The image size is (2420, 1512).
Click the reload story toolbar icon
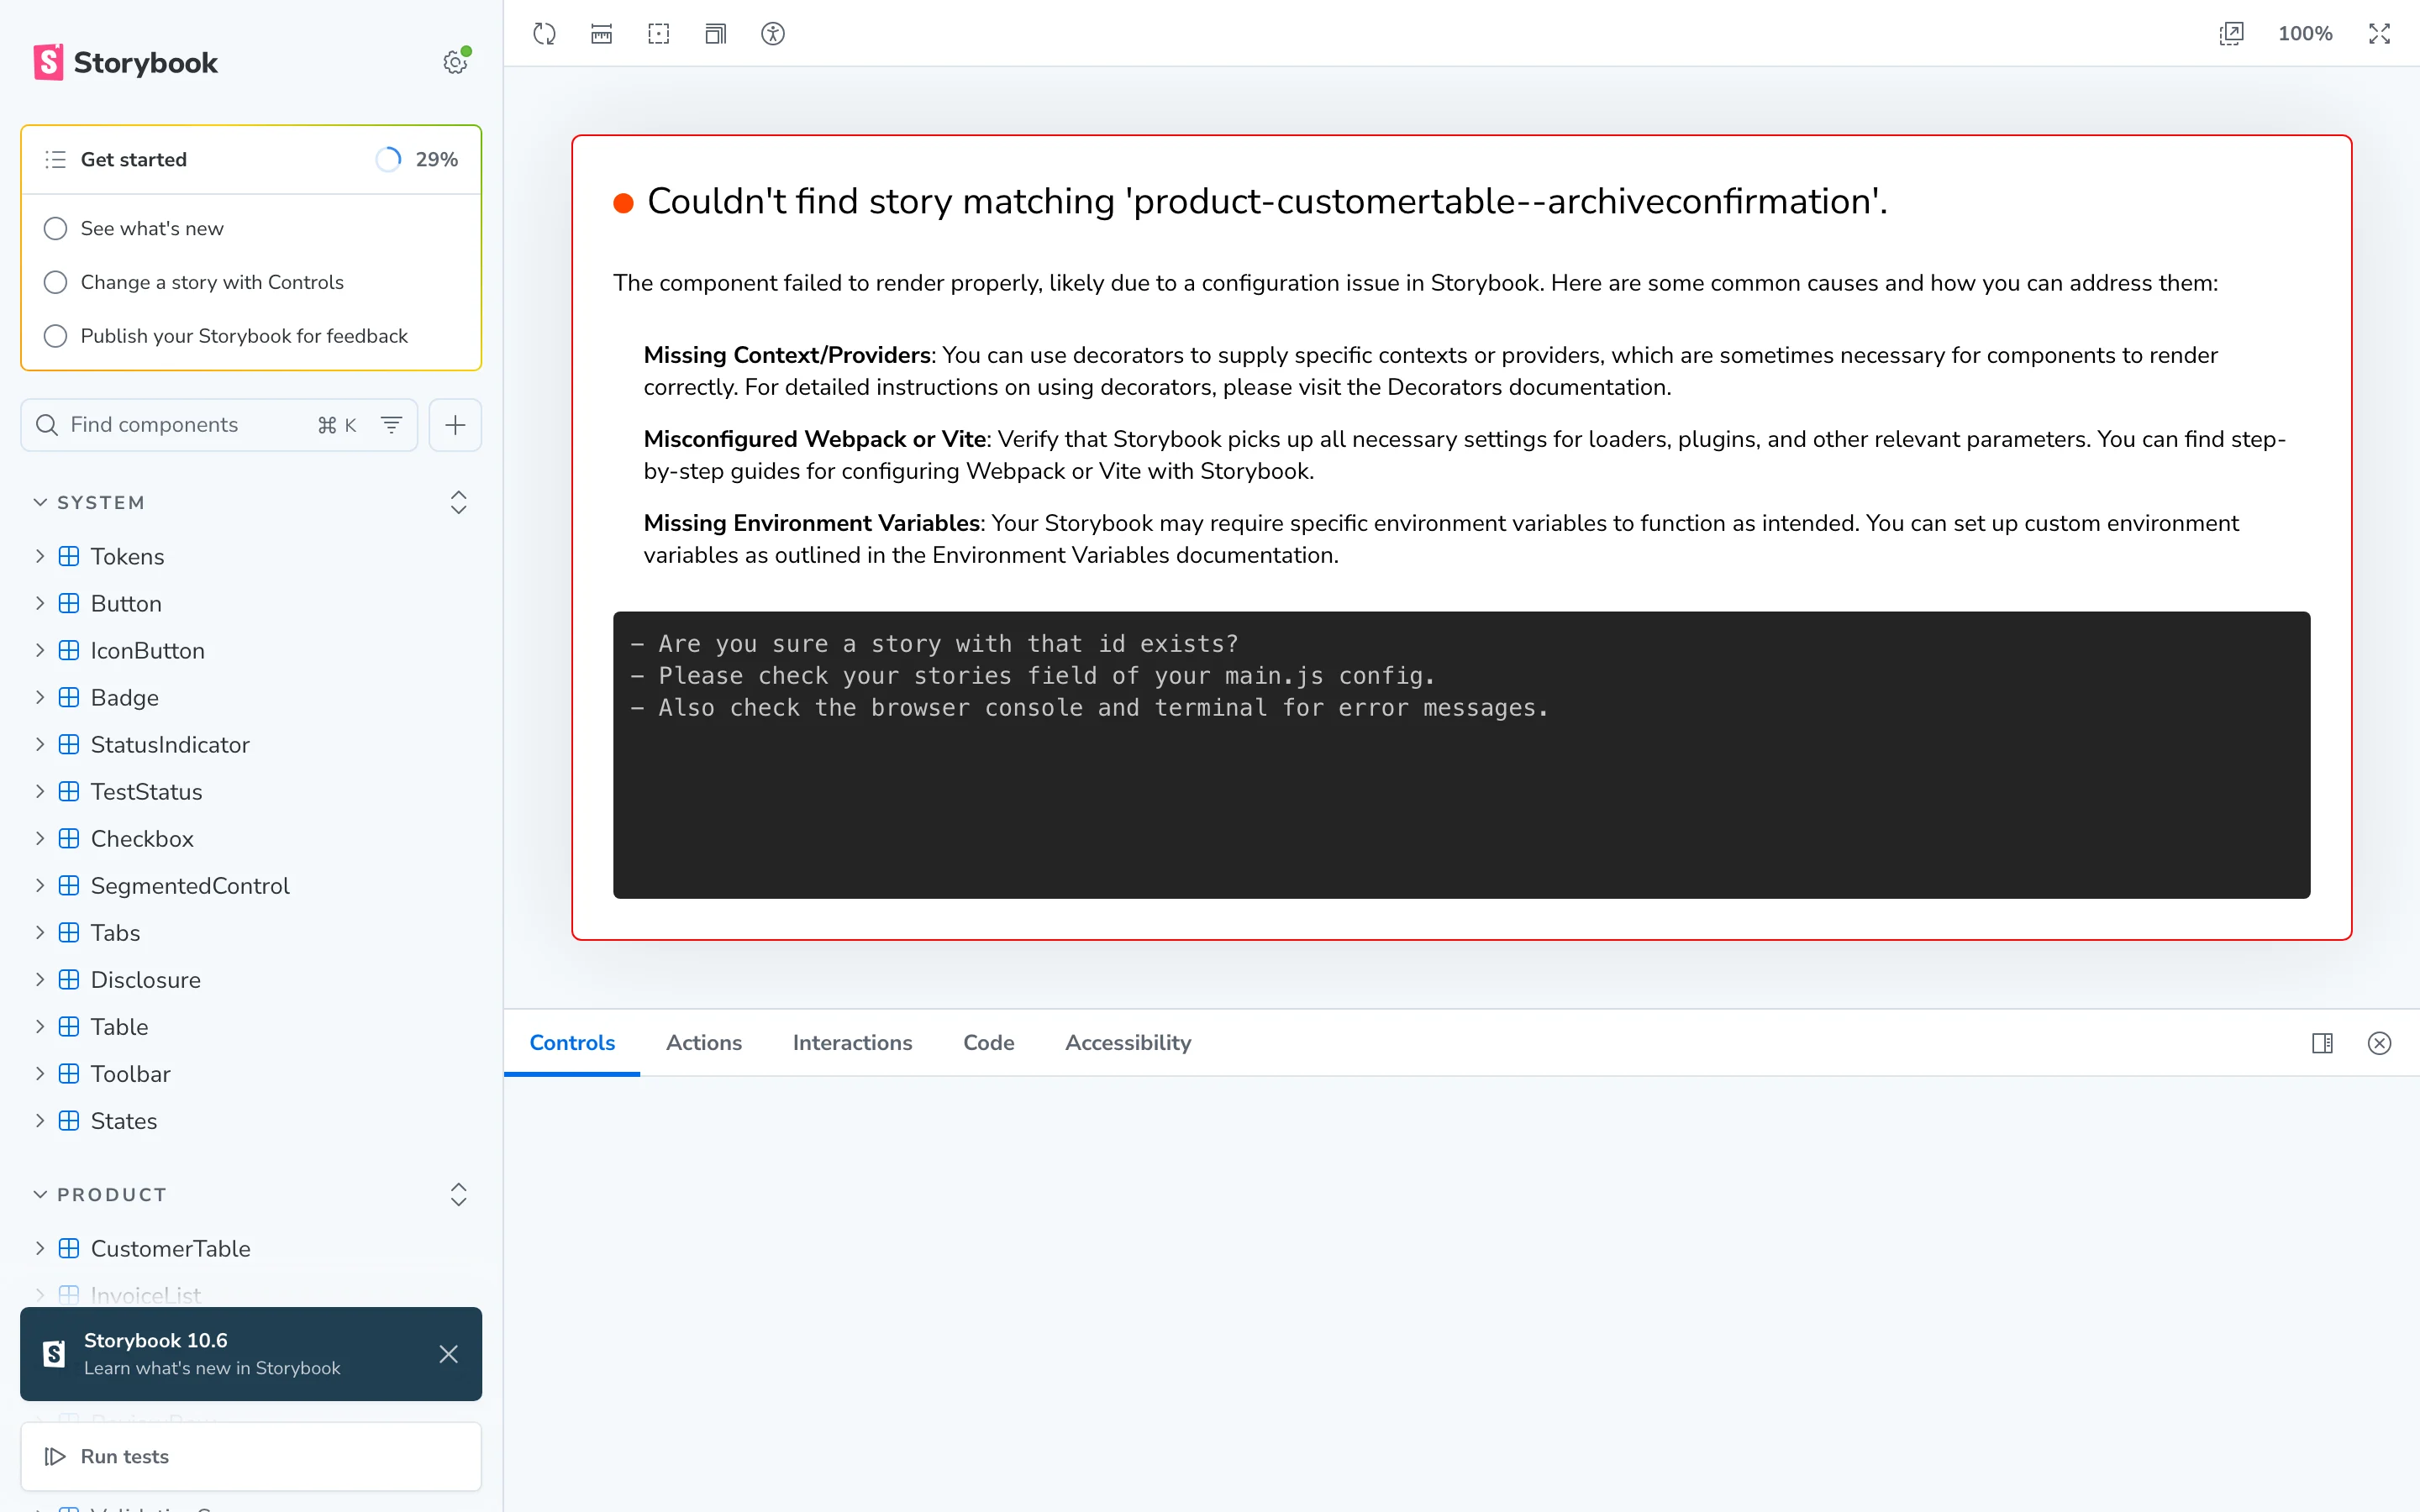pyautogui.click(x=544, y=34)
